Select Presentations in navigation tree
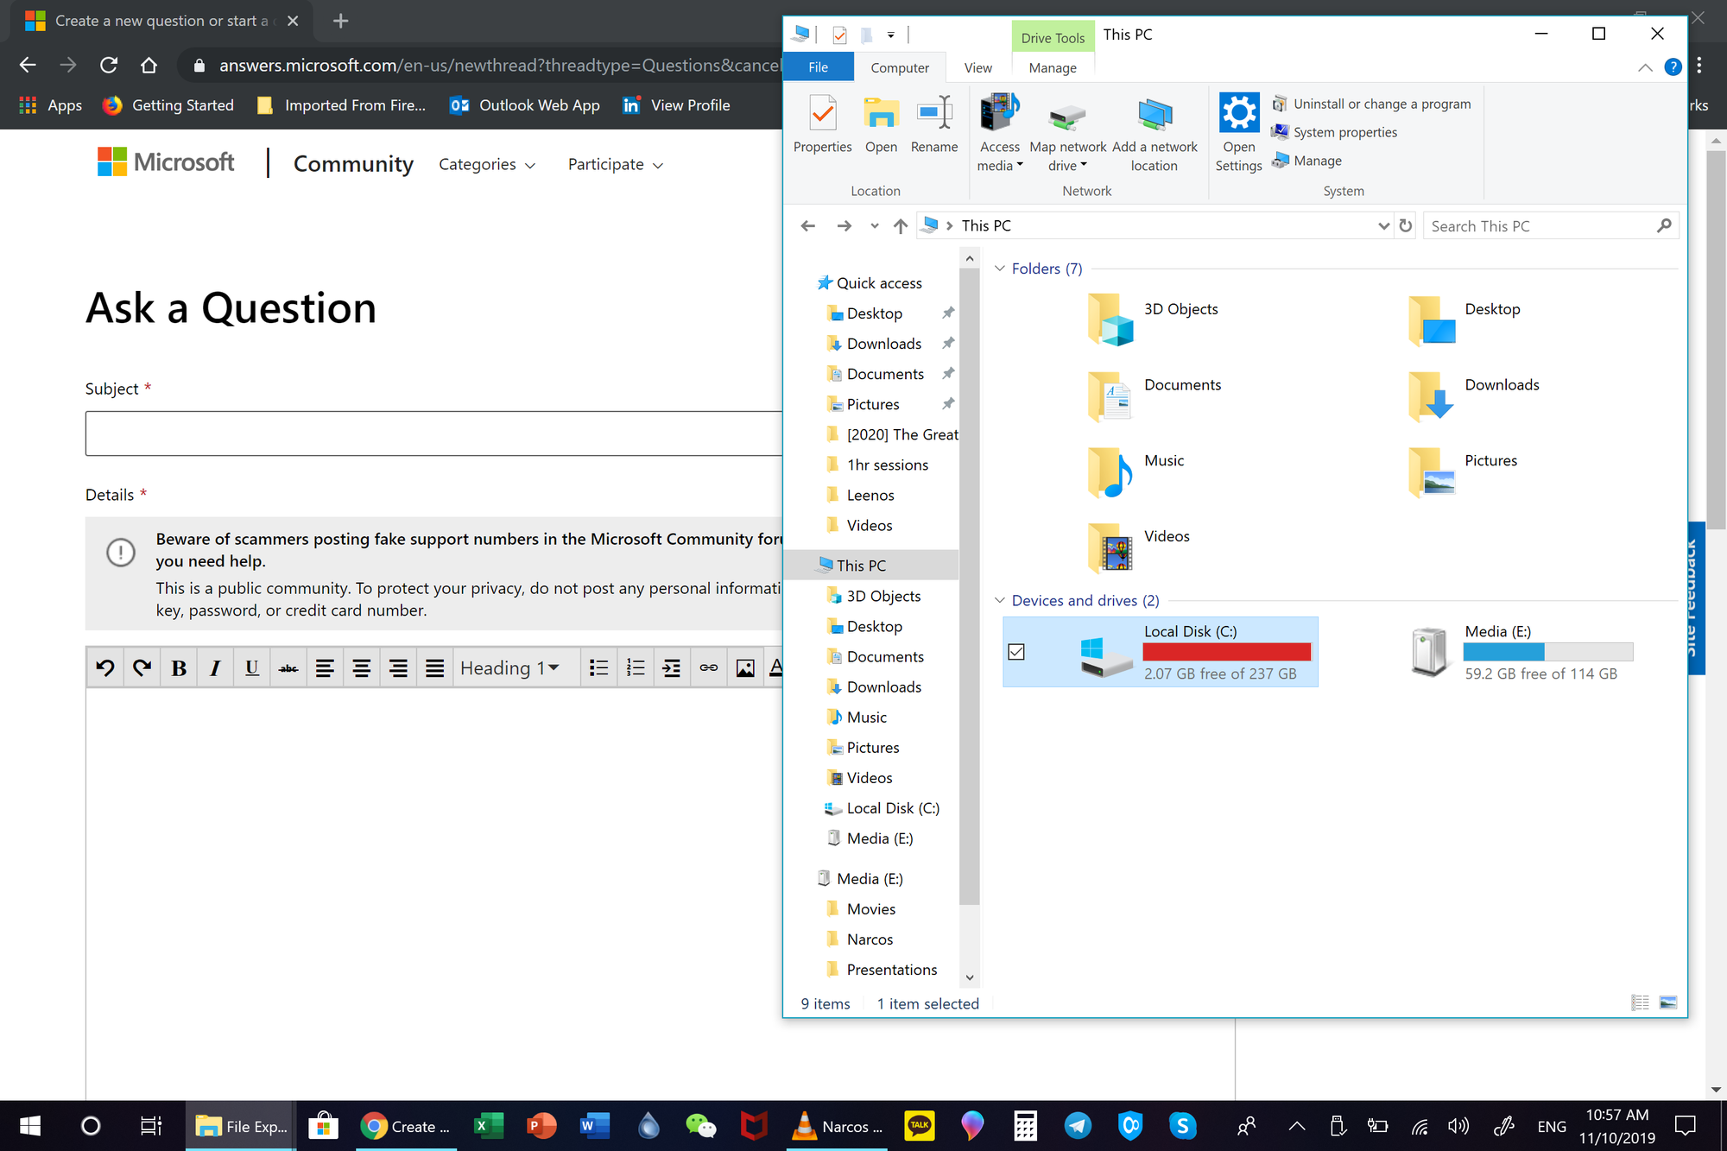The height and width of the screenshot is (1151, 1727). pyautogui.click(x=891, y=970)
